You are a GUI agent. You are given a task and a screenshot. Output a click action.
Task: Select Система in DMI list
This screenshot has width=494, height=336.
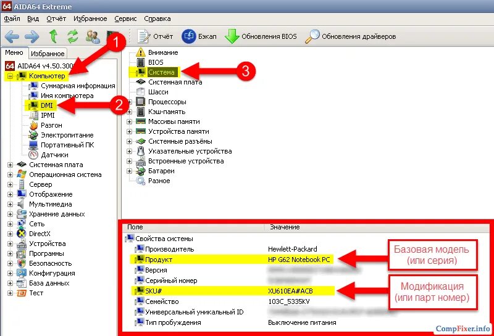point(161,72)
